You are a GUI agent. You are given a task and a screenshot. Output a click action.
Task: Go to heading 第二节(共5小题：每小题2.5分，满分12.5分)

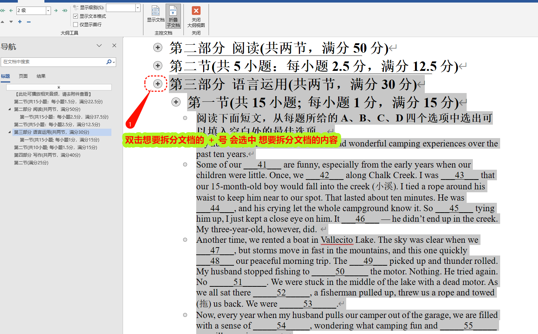(57, 125)
